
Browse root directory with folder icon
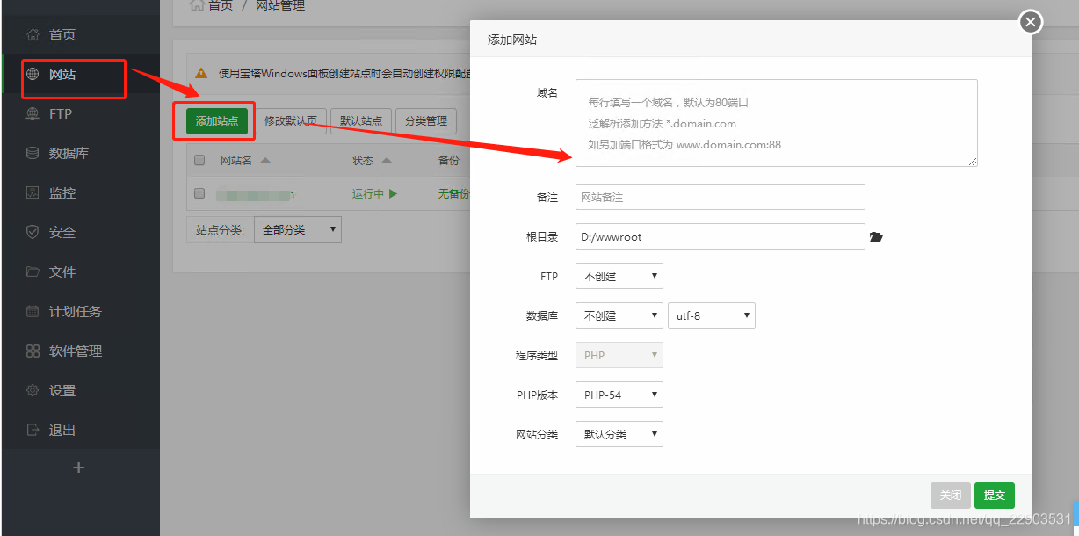click(876, 237)
